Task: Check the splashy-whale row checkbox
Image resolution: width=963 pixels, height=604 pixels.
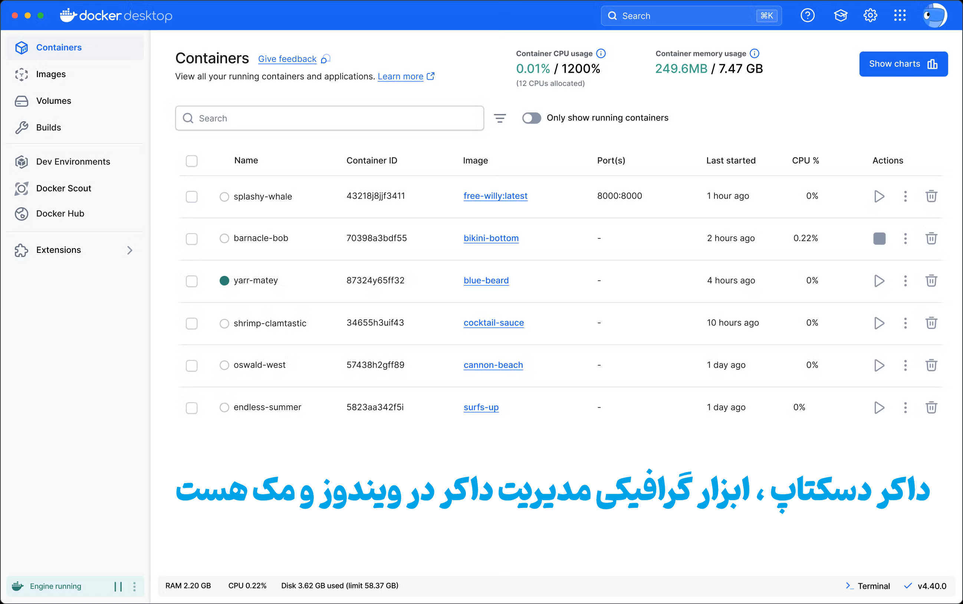Action: 191,197
